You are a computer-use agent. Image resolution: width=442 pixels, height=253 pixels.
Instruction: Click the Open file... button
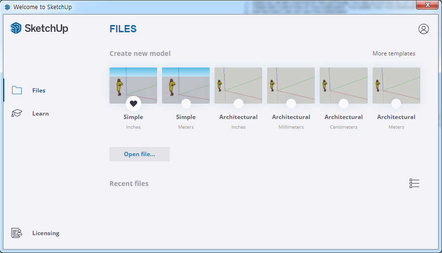click(x=139, y=154)
